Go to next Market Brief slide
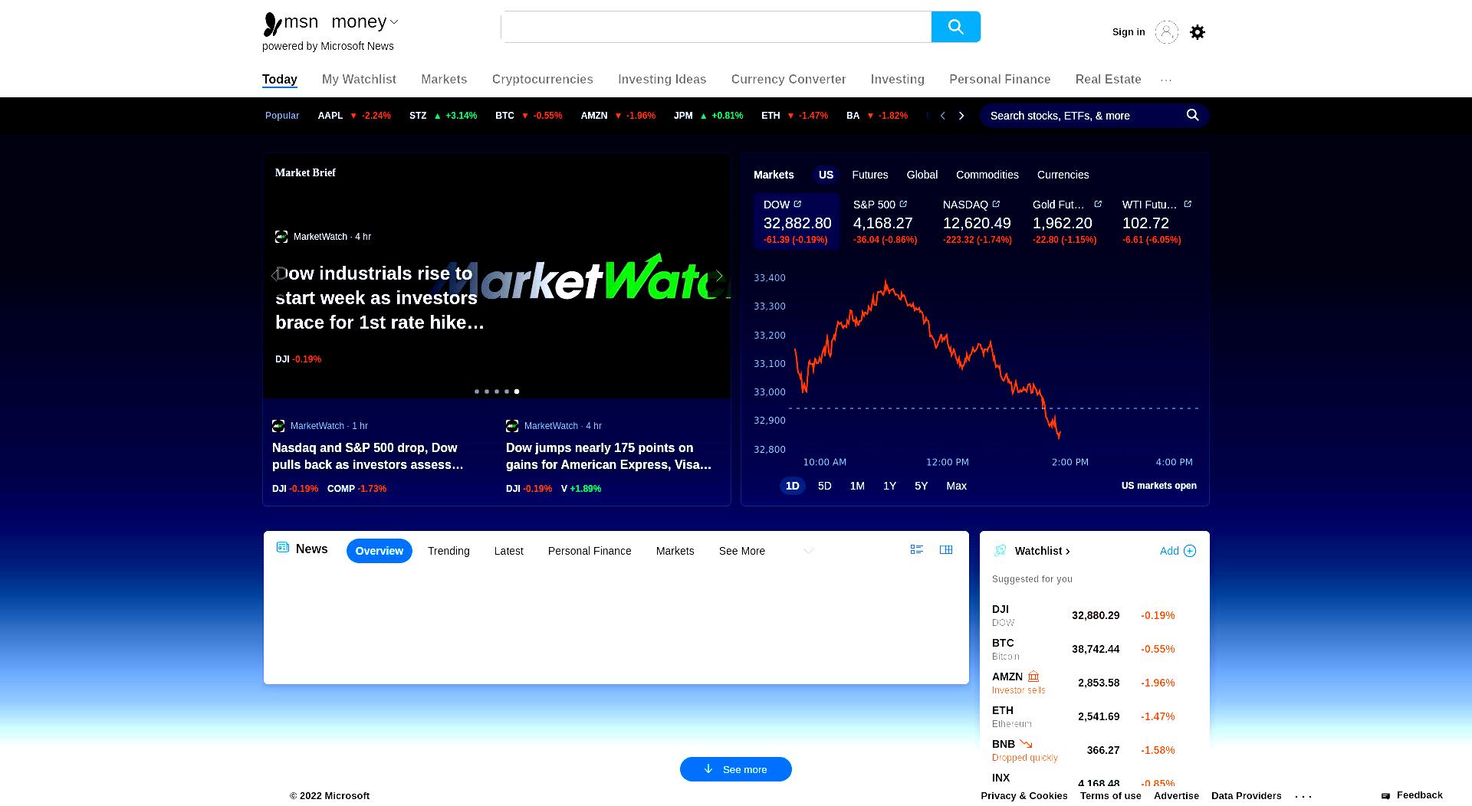 718,275
